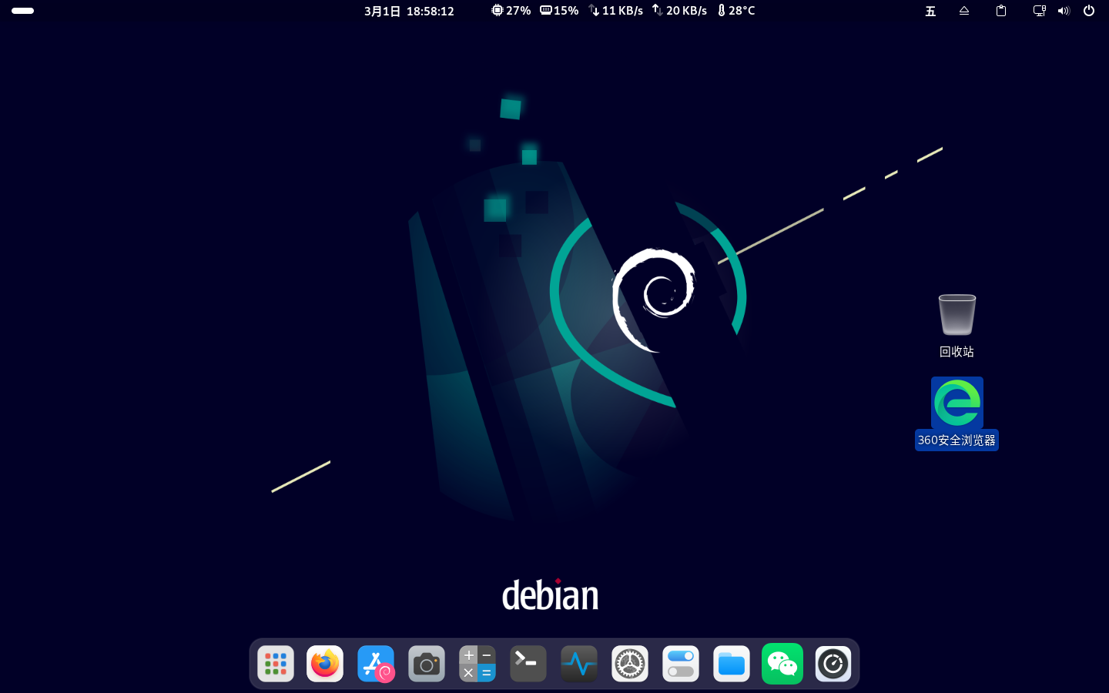Launch WeChat from the dock
Image resolution: width=1109 pixels, height=693 pixels.
point(782,663)
